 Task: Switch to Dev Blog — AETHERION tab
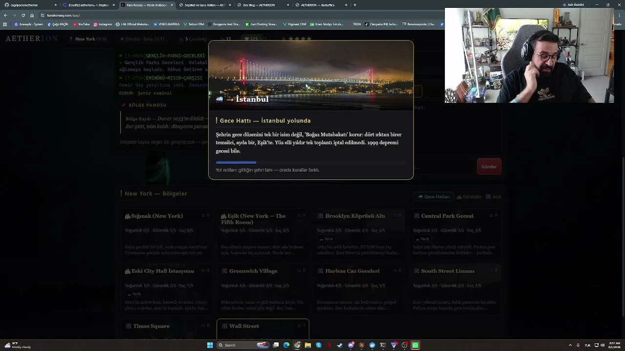pos(262,5)
